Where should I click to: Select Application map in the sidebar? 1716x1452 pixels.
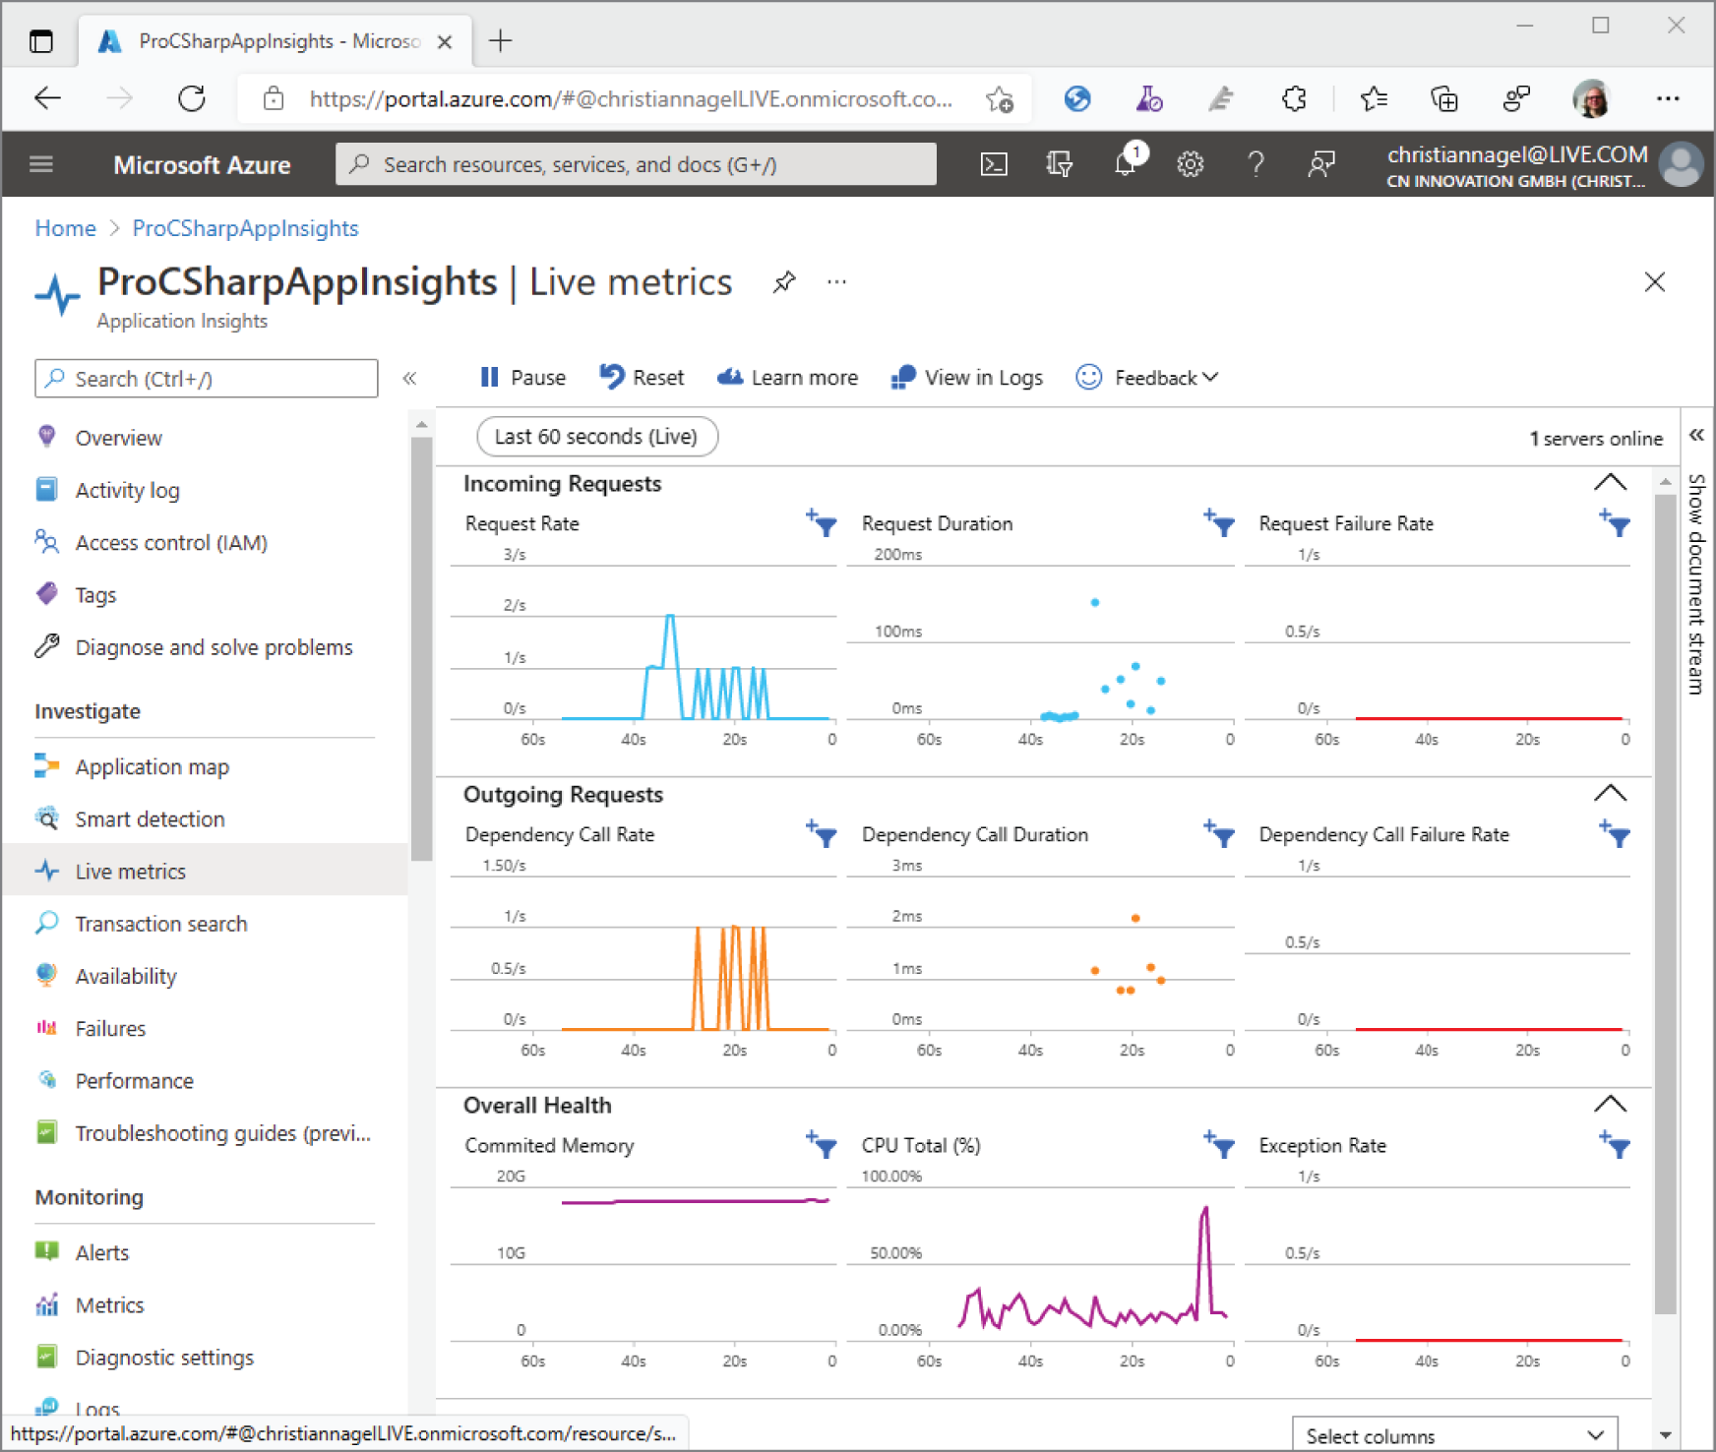(x=151, y=766)
